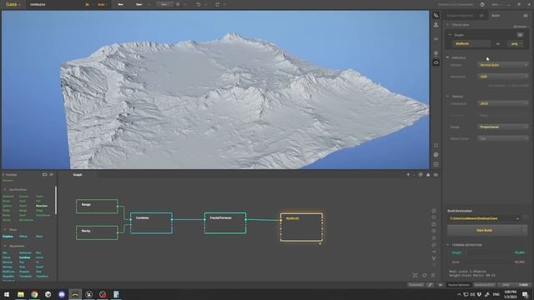Select the Rocky node in the graph
534x300 pixels.
pyautogui.click(x=97, y=232)
